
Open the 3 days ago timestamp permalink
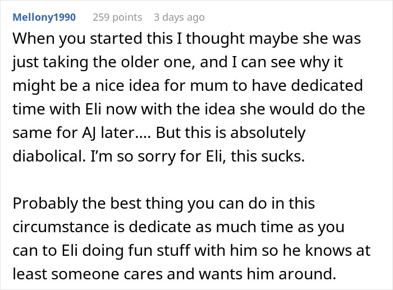click(179, 17)
